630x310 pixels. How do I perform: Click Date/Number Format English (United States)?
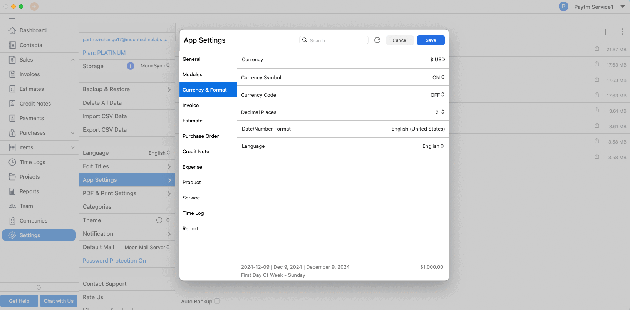(343, 129)
